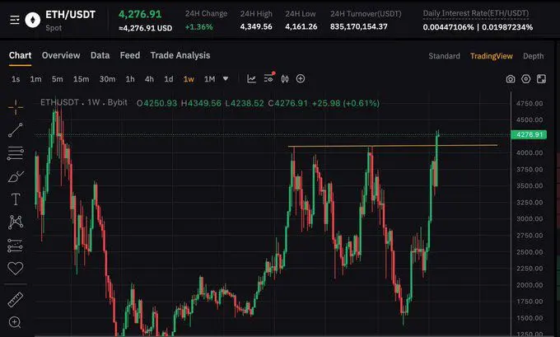Click the O4250.93 open value in legend
Image resolution: width=560 pixels, height=337 pixels.
point(156,103)
